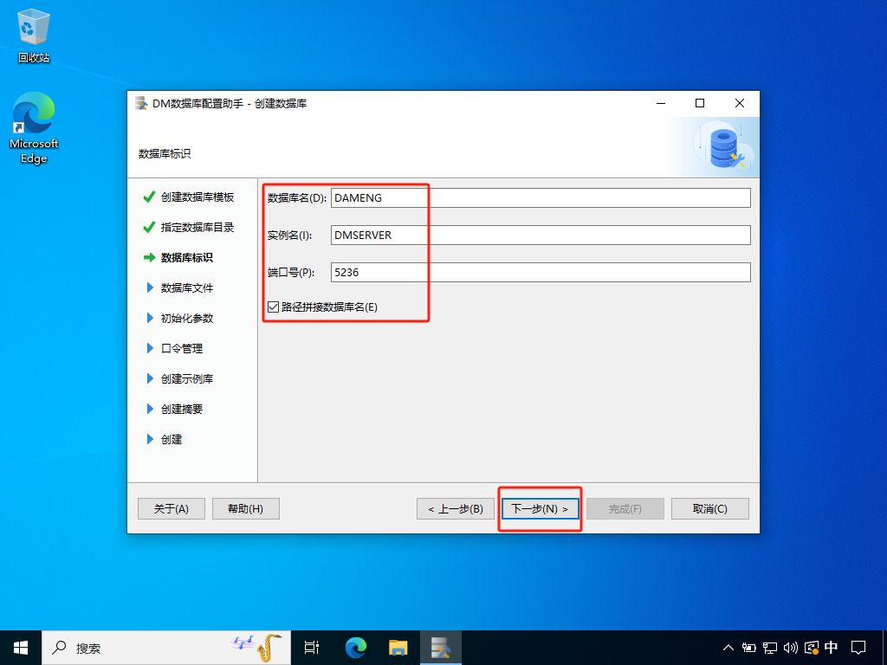This screenshot has width=887, height=665.
Task: Switch the 中 input method indicator
Action: pyautogui.click(x=831, y=647)
